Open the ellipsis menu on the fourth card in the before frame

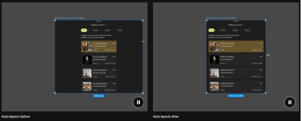point(114,83)
